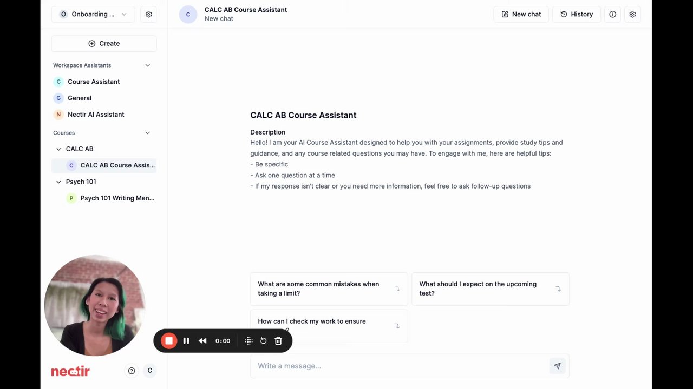Restart the recording
Screen dimensions: 693x389
click(263, 341)
